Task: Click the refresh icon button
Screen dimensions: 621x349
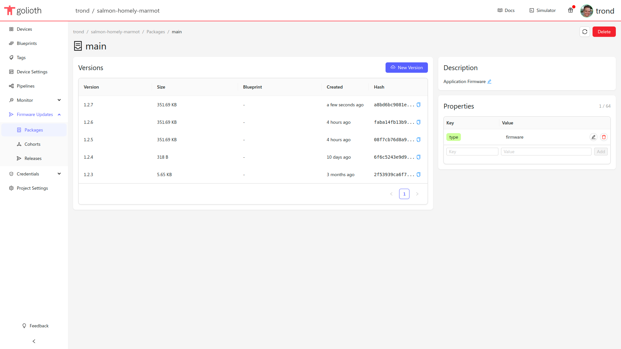Action: [x=584, y=32]
